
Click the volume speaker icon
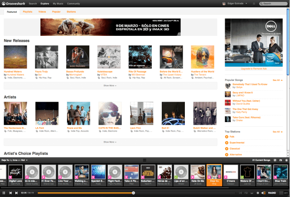264,193
